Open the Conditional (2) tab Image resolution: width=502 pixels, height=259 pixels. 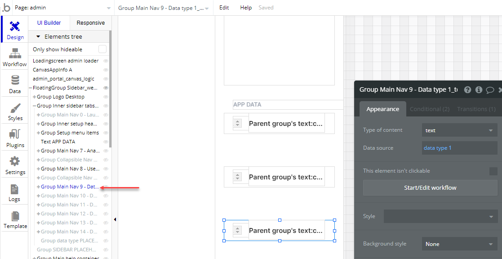[429, 109]
